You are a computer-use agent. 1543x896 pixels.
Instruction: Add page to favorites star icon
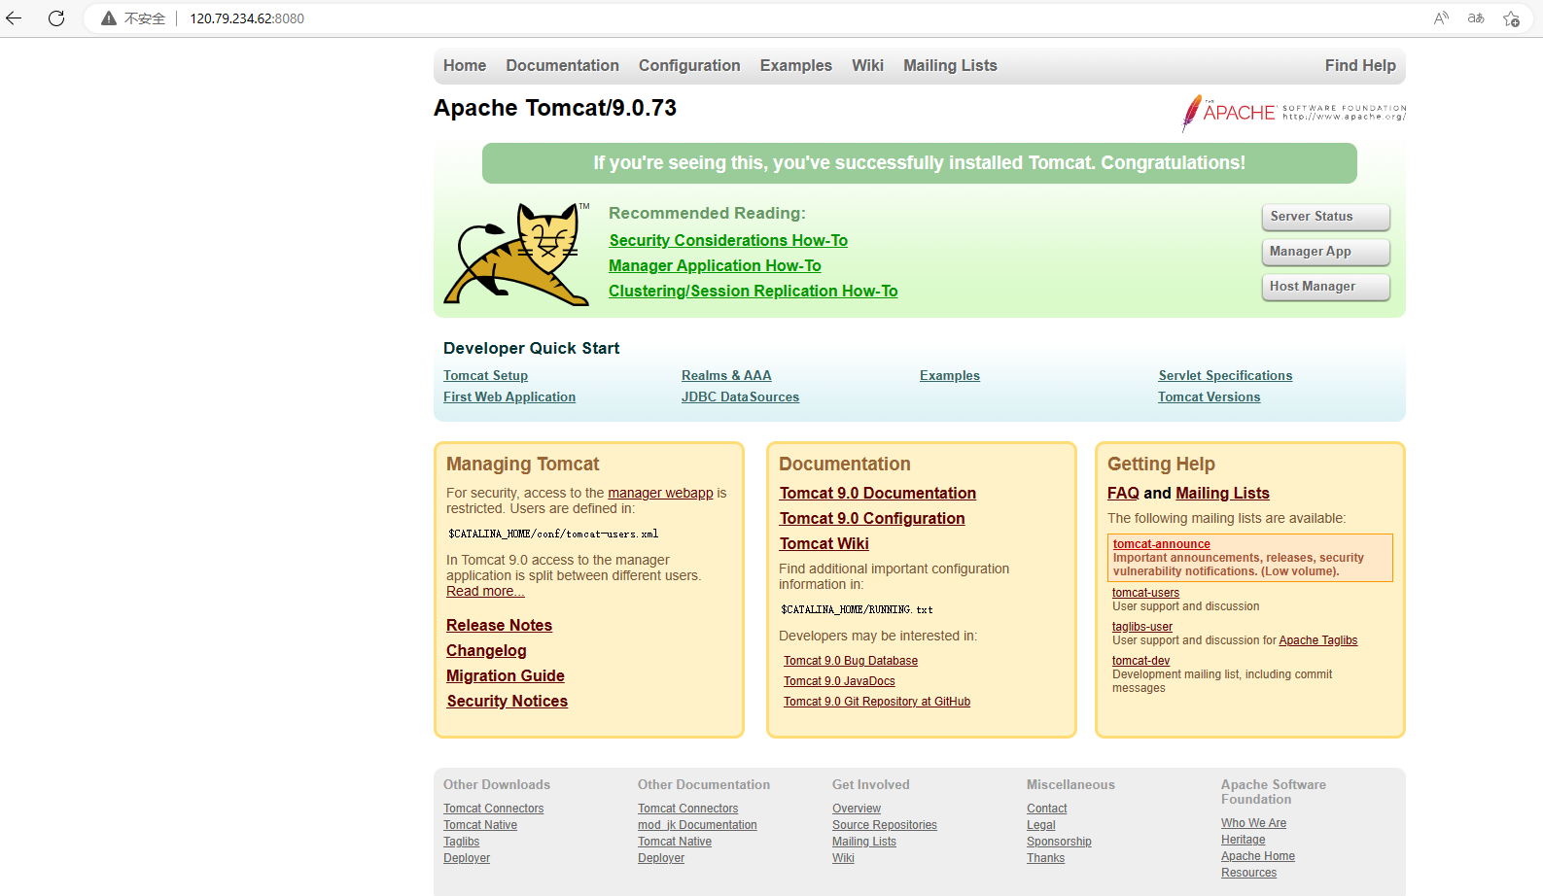1511,18
